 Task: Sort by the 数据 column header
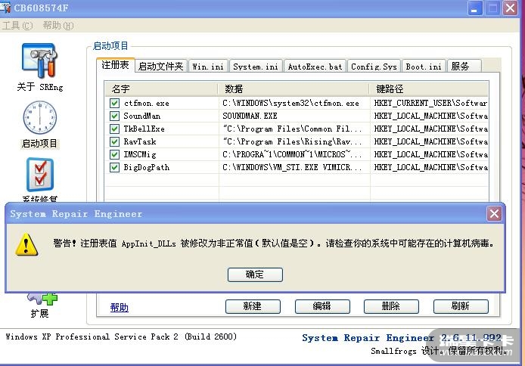(294, 89)
